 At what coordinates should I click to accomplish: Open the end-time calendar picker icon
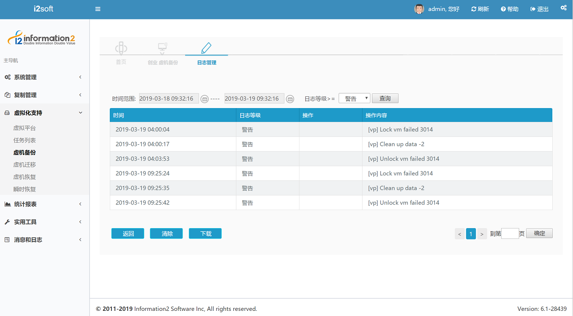290,99
